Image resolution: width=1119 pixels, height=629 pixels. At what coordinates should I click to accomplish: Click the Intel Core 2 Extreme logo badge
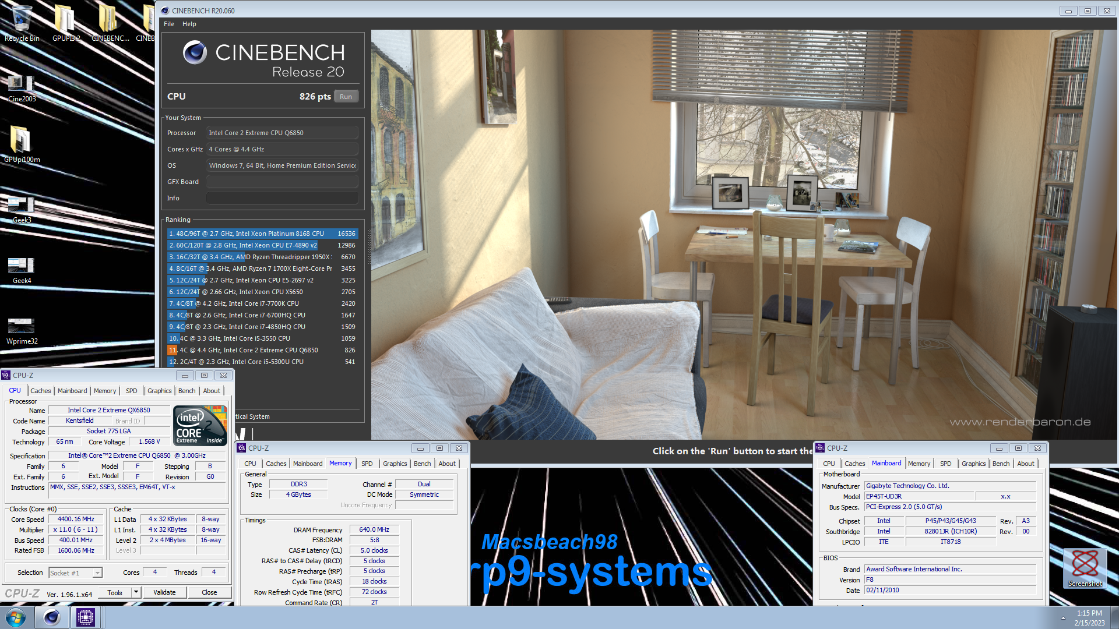click(x=200, y=426)
